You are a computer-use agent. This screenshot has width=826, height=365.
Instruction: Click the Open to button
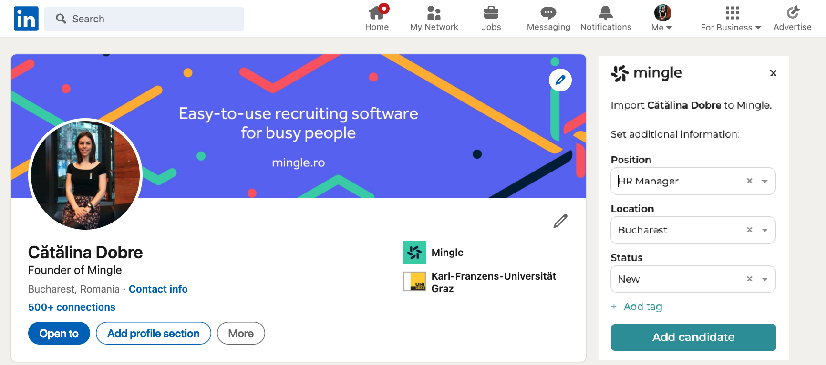pos(59,333)
